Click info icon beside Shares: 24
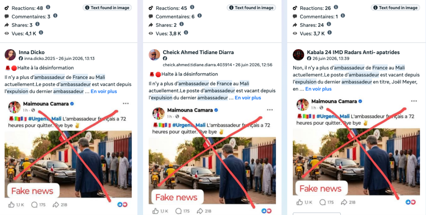Image resolution: width=426 pixels, height=215 pixels. pos(329,24)
